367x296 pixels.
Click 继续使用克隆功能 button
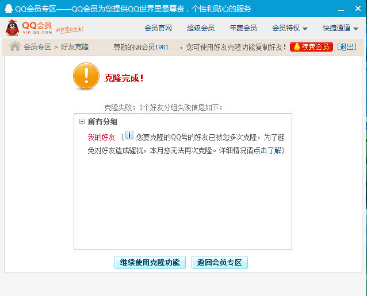pos(150,262)
